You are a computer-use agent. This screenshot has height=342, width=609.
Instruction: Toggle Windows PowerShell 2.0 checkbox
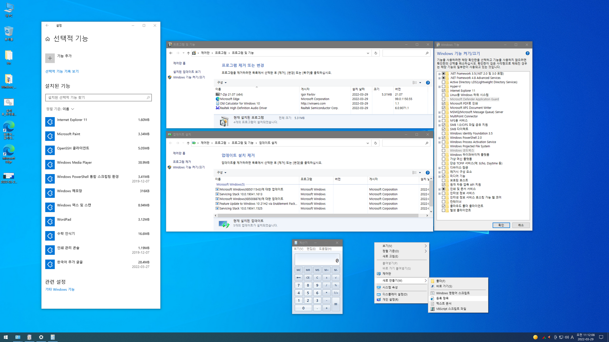point(443,138)
